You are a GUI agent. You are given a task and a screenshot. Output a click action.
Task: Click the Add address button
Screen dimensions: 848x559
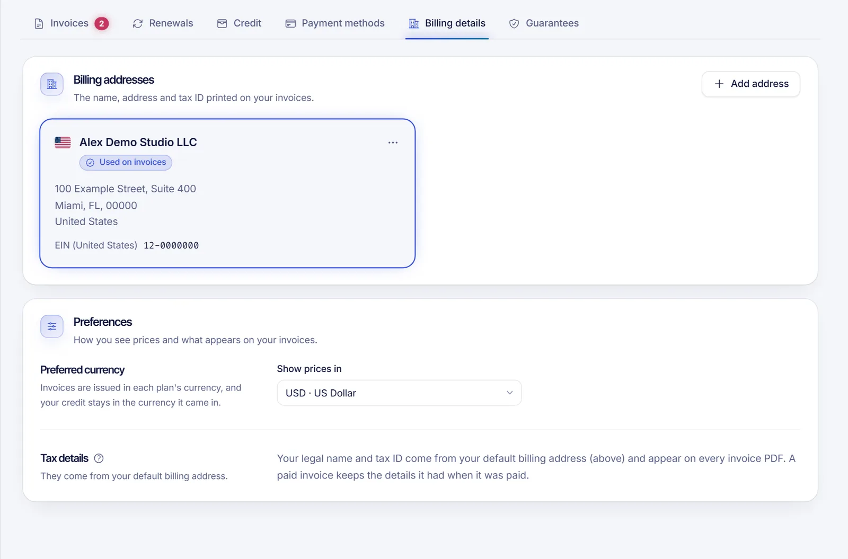[750, 84]
